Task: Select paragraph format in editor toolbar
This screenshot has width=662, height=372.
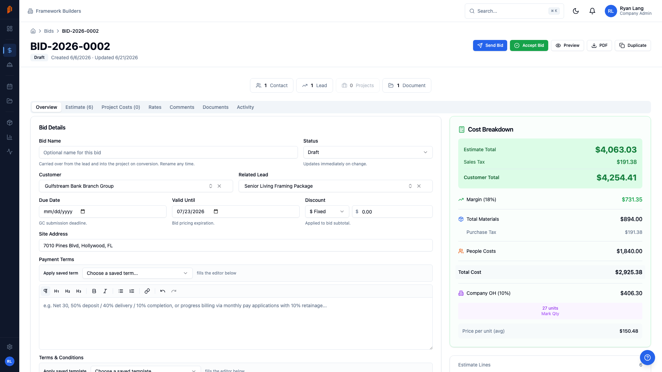Action: pyautogui.click(x=46, y=291)
